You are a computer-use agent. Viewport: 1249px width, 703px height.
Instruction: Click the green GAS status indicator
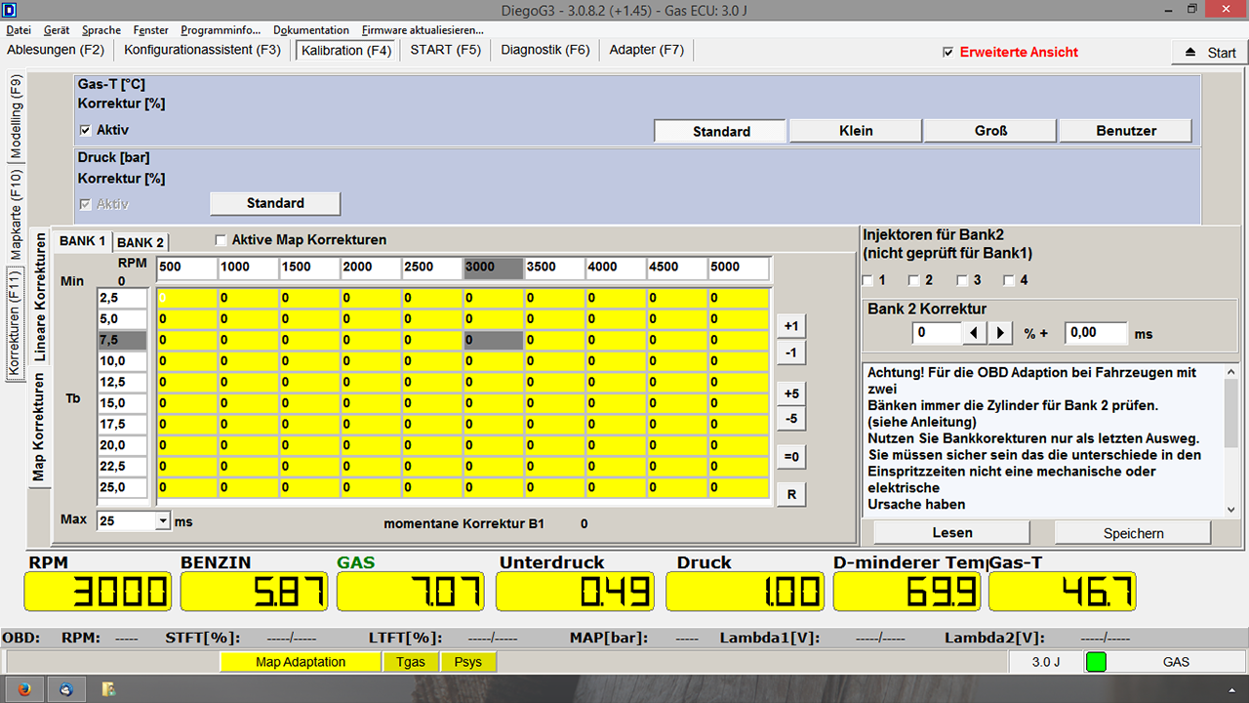coord(1096,661)
